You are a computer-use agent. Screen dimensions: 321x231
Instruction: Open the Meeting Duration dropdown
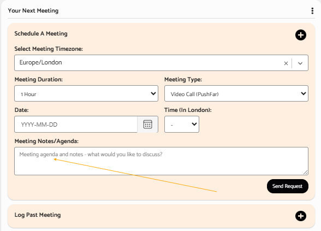(x=86, y=93)
